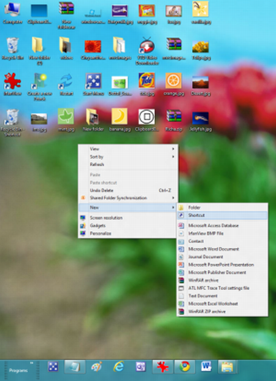Choose Undo Delete in the context menu
This screenshot has width=276, height=381.
[x=128, y=190]
